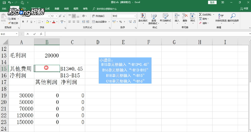Apply accounting number format icon

click(114, 22)
